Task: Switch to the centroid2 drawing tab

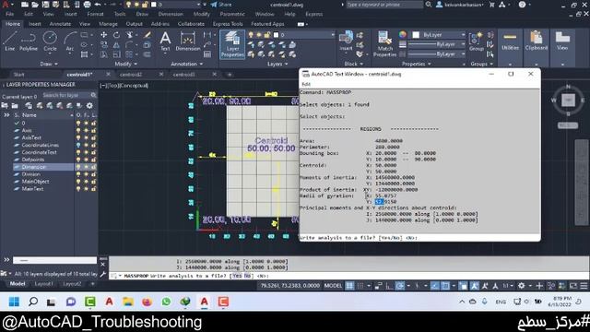Action: 131,75
